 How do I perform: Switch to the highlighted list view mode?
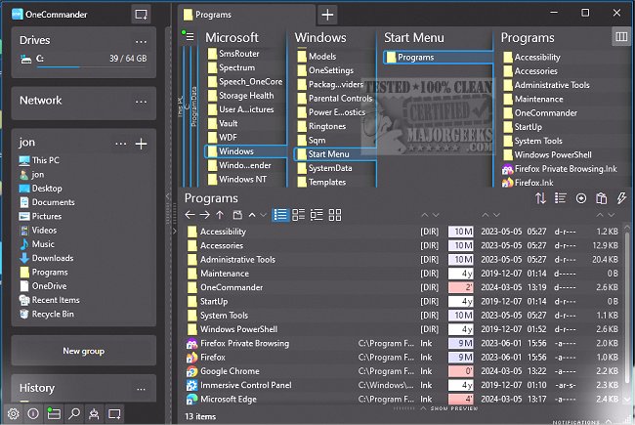280,215
